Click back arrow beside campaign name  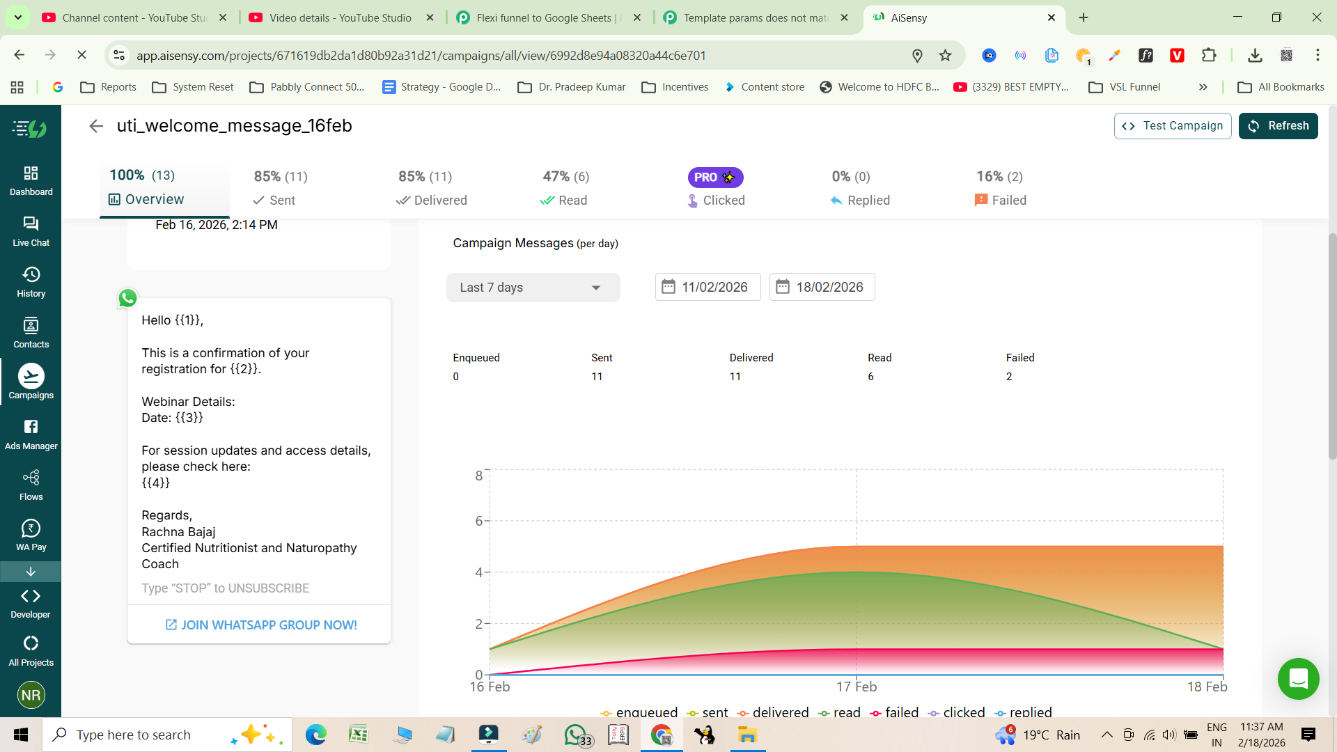[x=96, y=126]
